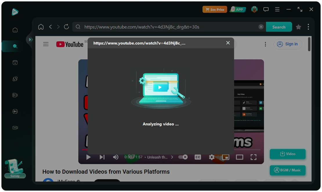This screenshot has height=192, width=322.
Task: Mute the video volume
Action: (116, 157)
